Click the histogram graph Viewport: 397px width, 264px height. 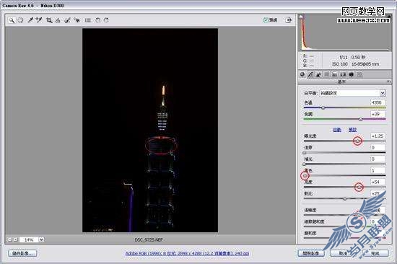[x=344, y=32]
